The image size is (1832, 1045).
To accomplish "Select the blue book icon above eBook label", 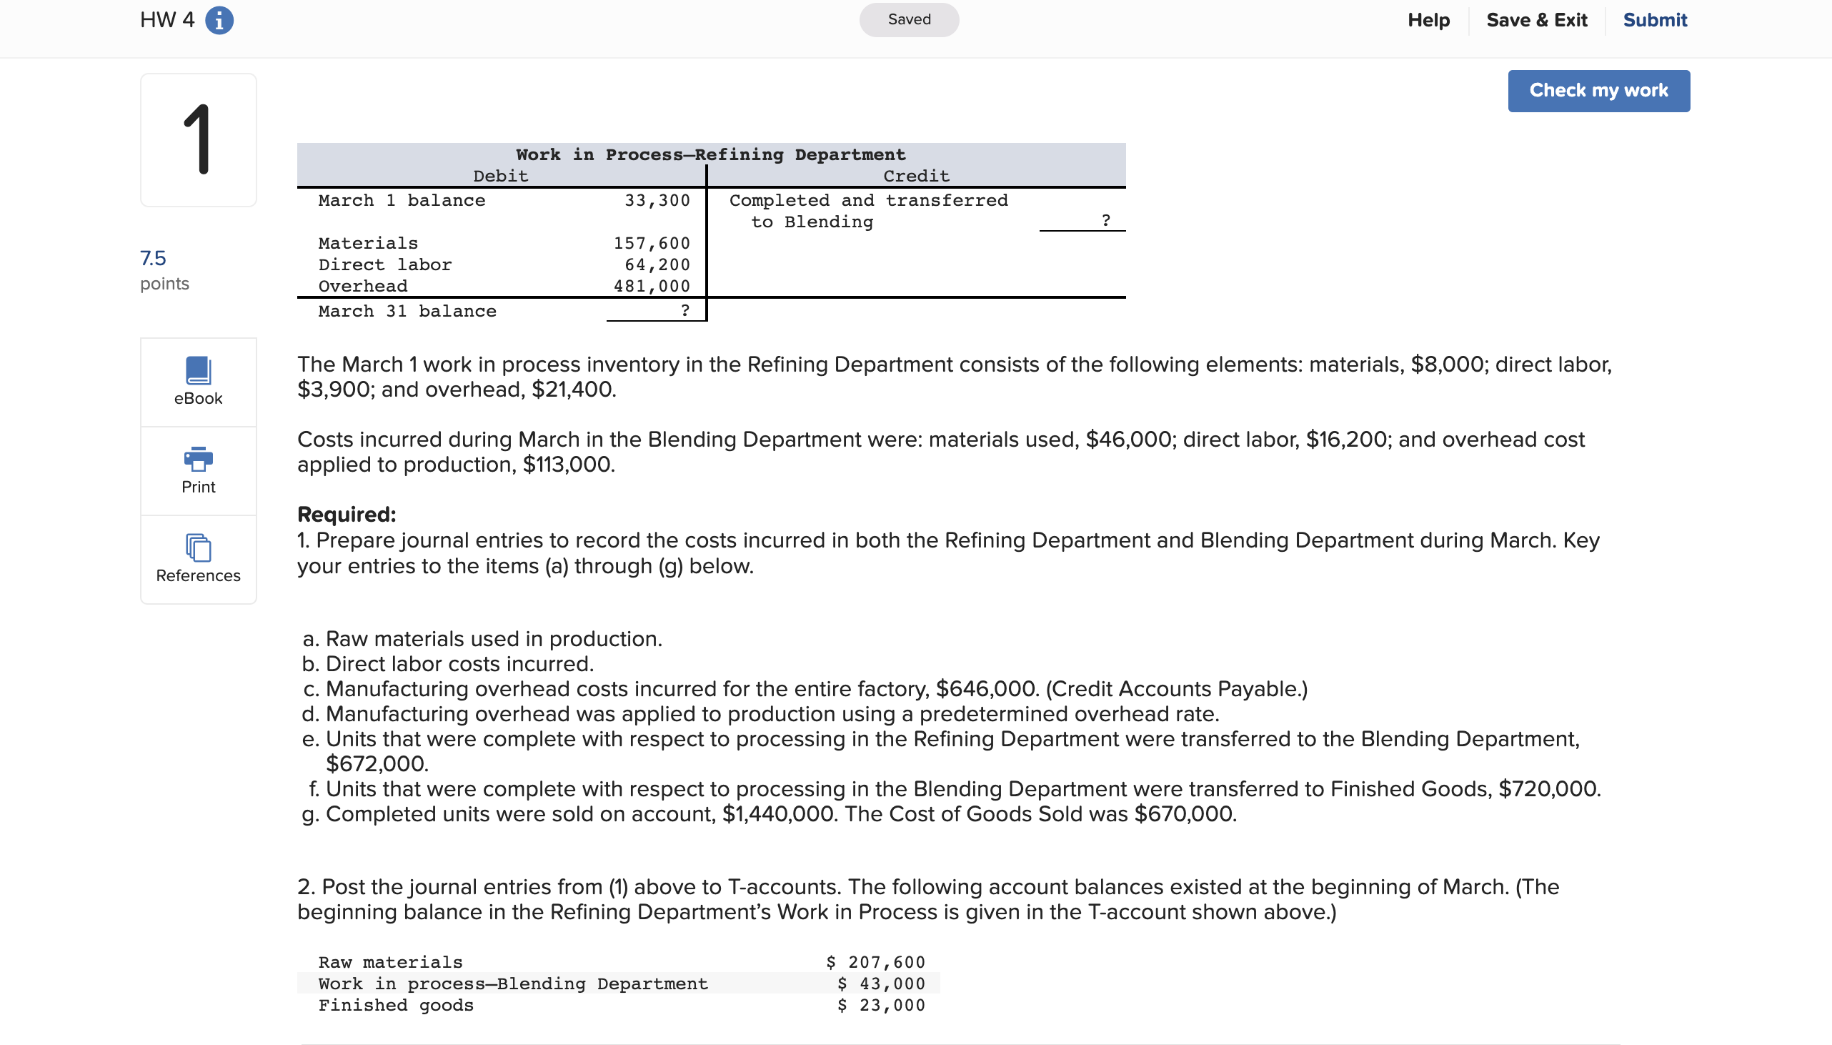I will point(198,370).
